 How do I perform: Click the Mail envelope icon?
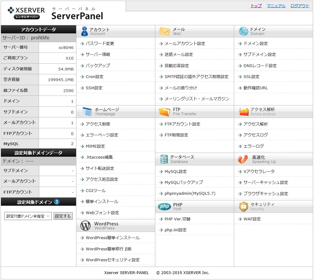[x=164, y=32]
